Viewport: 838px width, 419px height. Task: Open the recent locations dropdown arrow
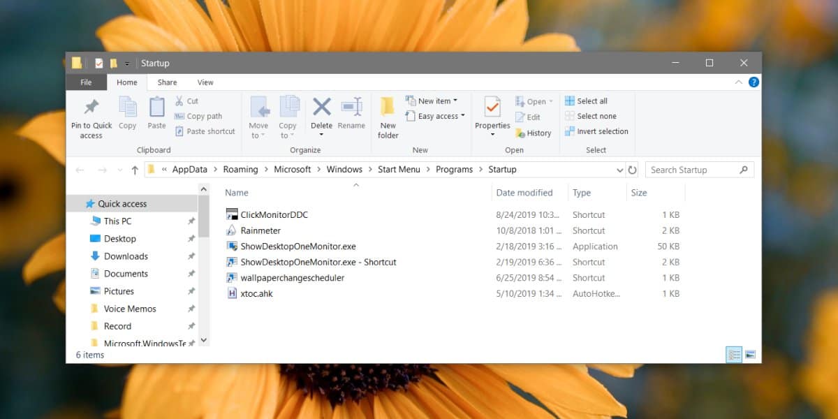(119, 170)
